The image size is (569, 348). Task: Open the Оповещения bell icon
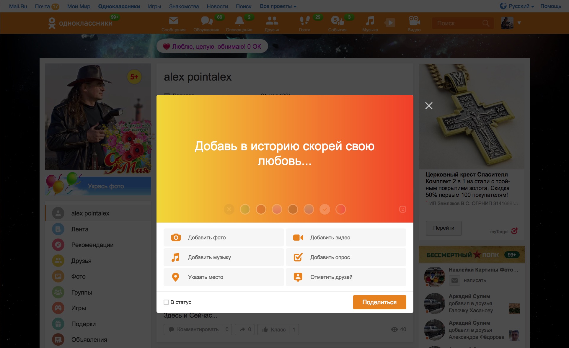click(x=239, y=21)
